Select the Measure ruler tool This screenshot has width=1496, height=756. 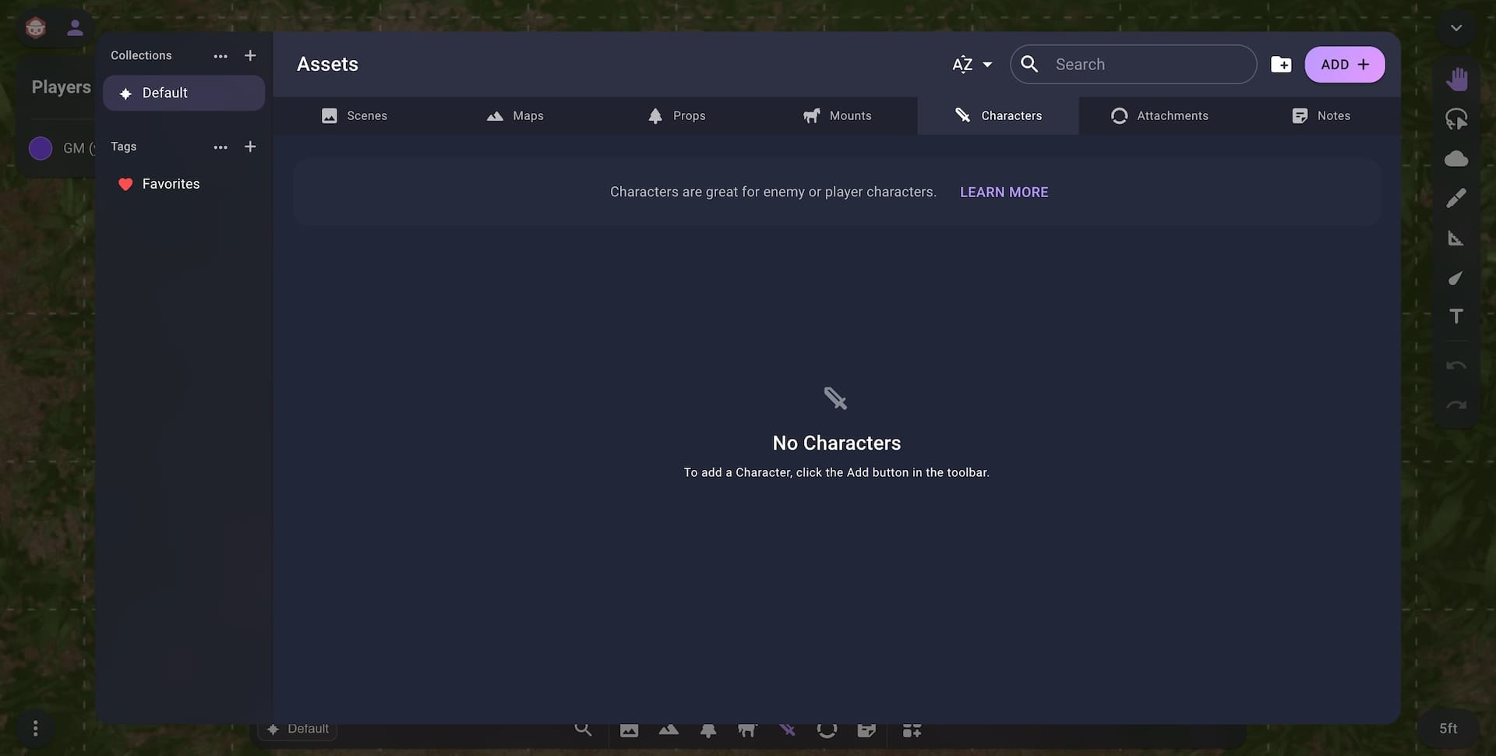click(x=1455, y=238)
